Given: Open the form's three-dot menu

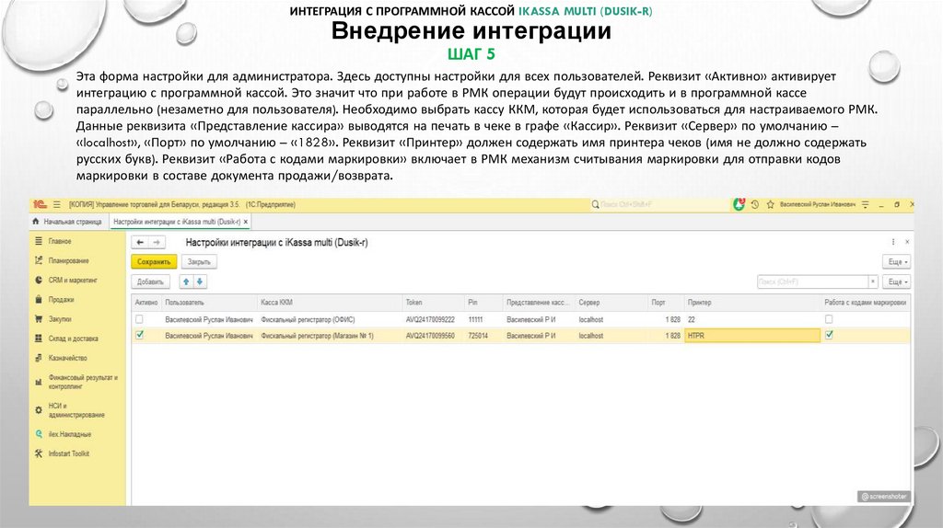Looking at the screenshot, I should 893,242.
